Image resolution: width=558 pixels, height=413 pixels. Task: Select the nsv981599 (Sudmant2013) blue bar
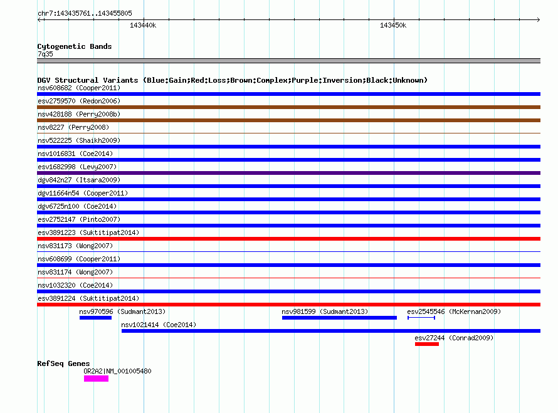pos(339,318)
